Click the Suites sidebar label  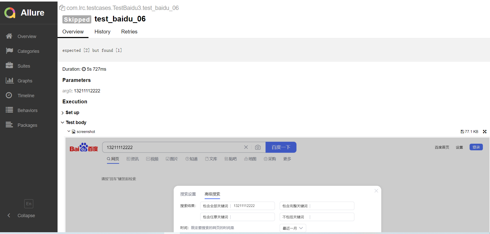coord(24,66)
